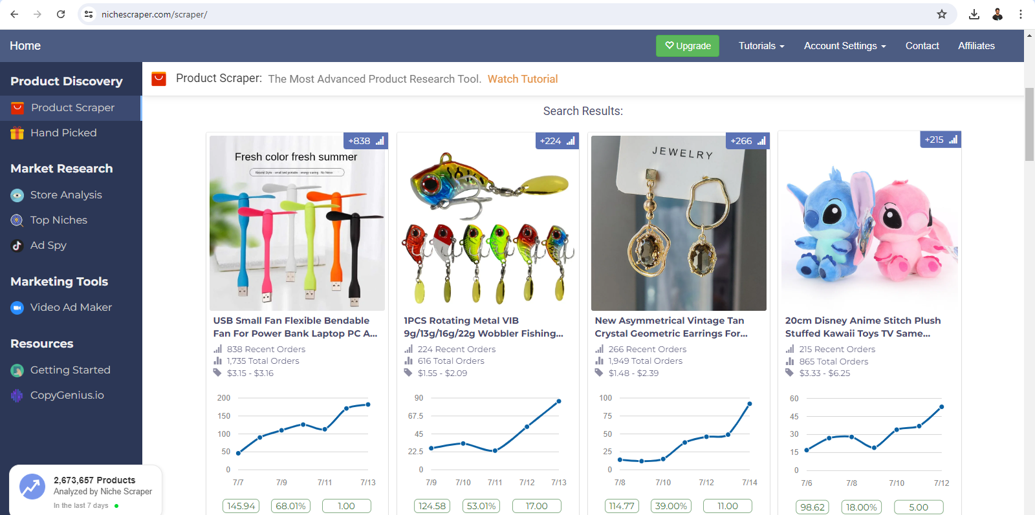Screen dimensions: 1035x515
Task: Click the 145.94 value box
Action: (241, 506)
